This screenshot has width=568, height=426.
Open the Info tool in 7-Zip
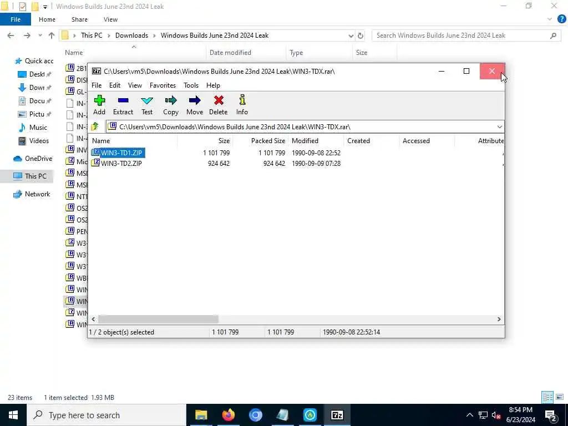(242, 105)
